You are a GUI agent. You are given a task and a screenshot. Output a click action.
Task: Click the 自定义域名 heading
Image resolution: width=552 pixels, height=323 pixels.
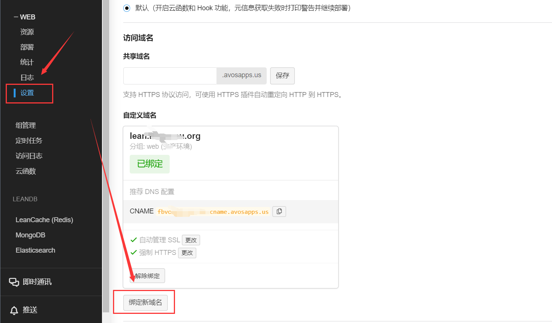(x=140, y=115)
